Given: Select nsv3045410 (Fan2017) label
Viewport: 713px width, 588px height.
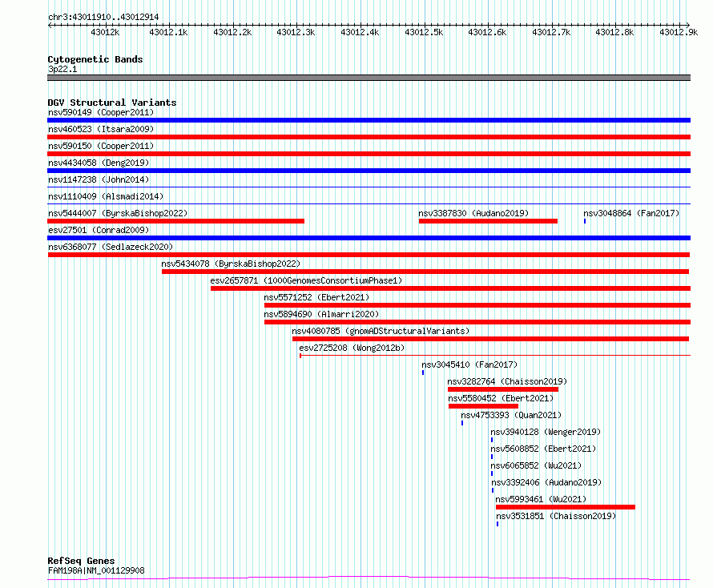Looking at the screenshot, I should point(469,364).
